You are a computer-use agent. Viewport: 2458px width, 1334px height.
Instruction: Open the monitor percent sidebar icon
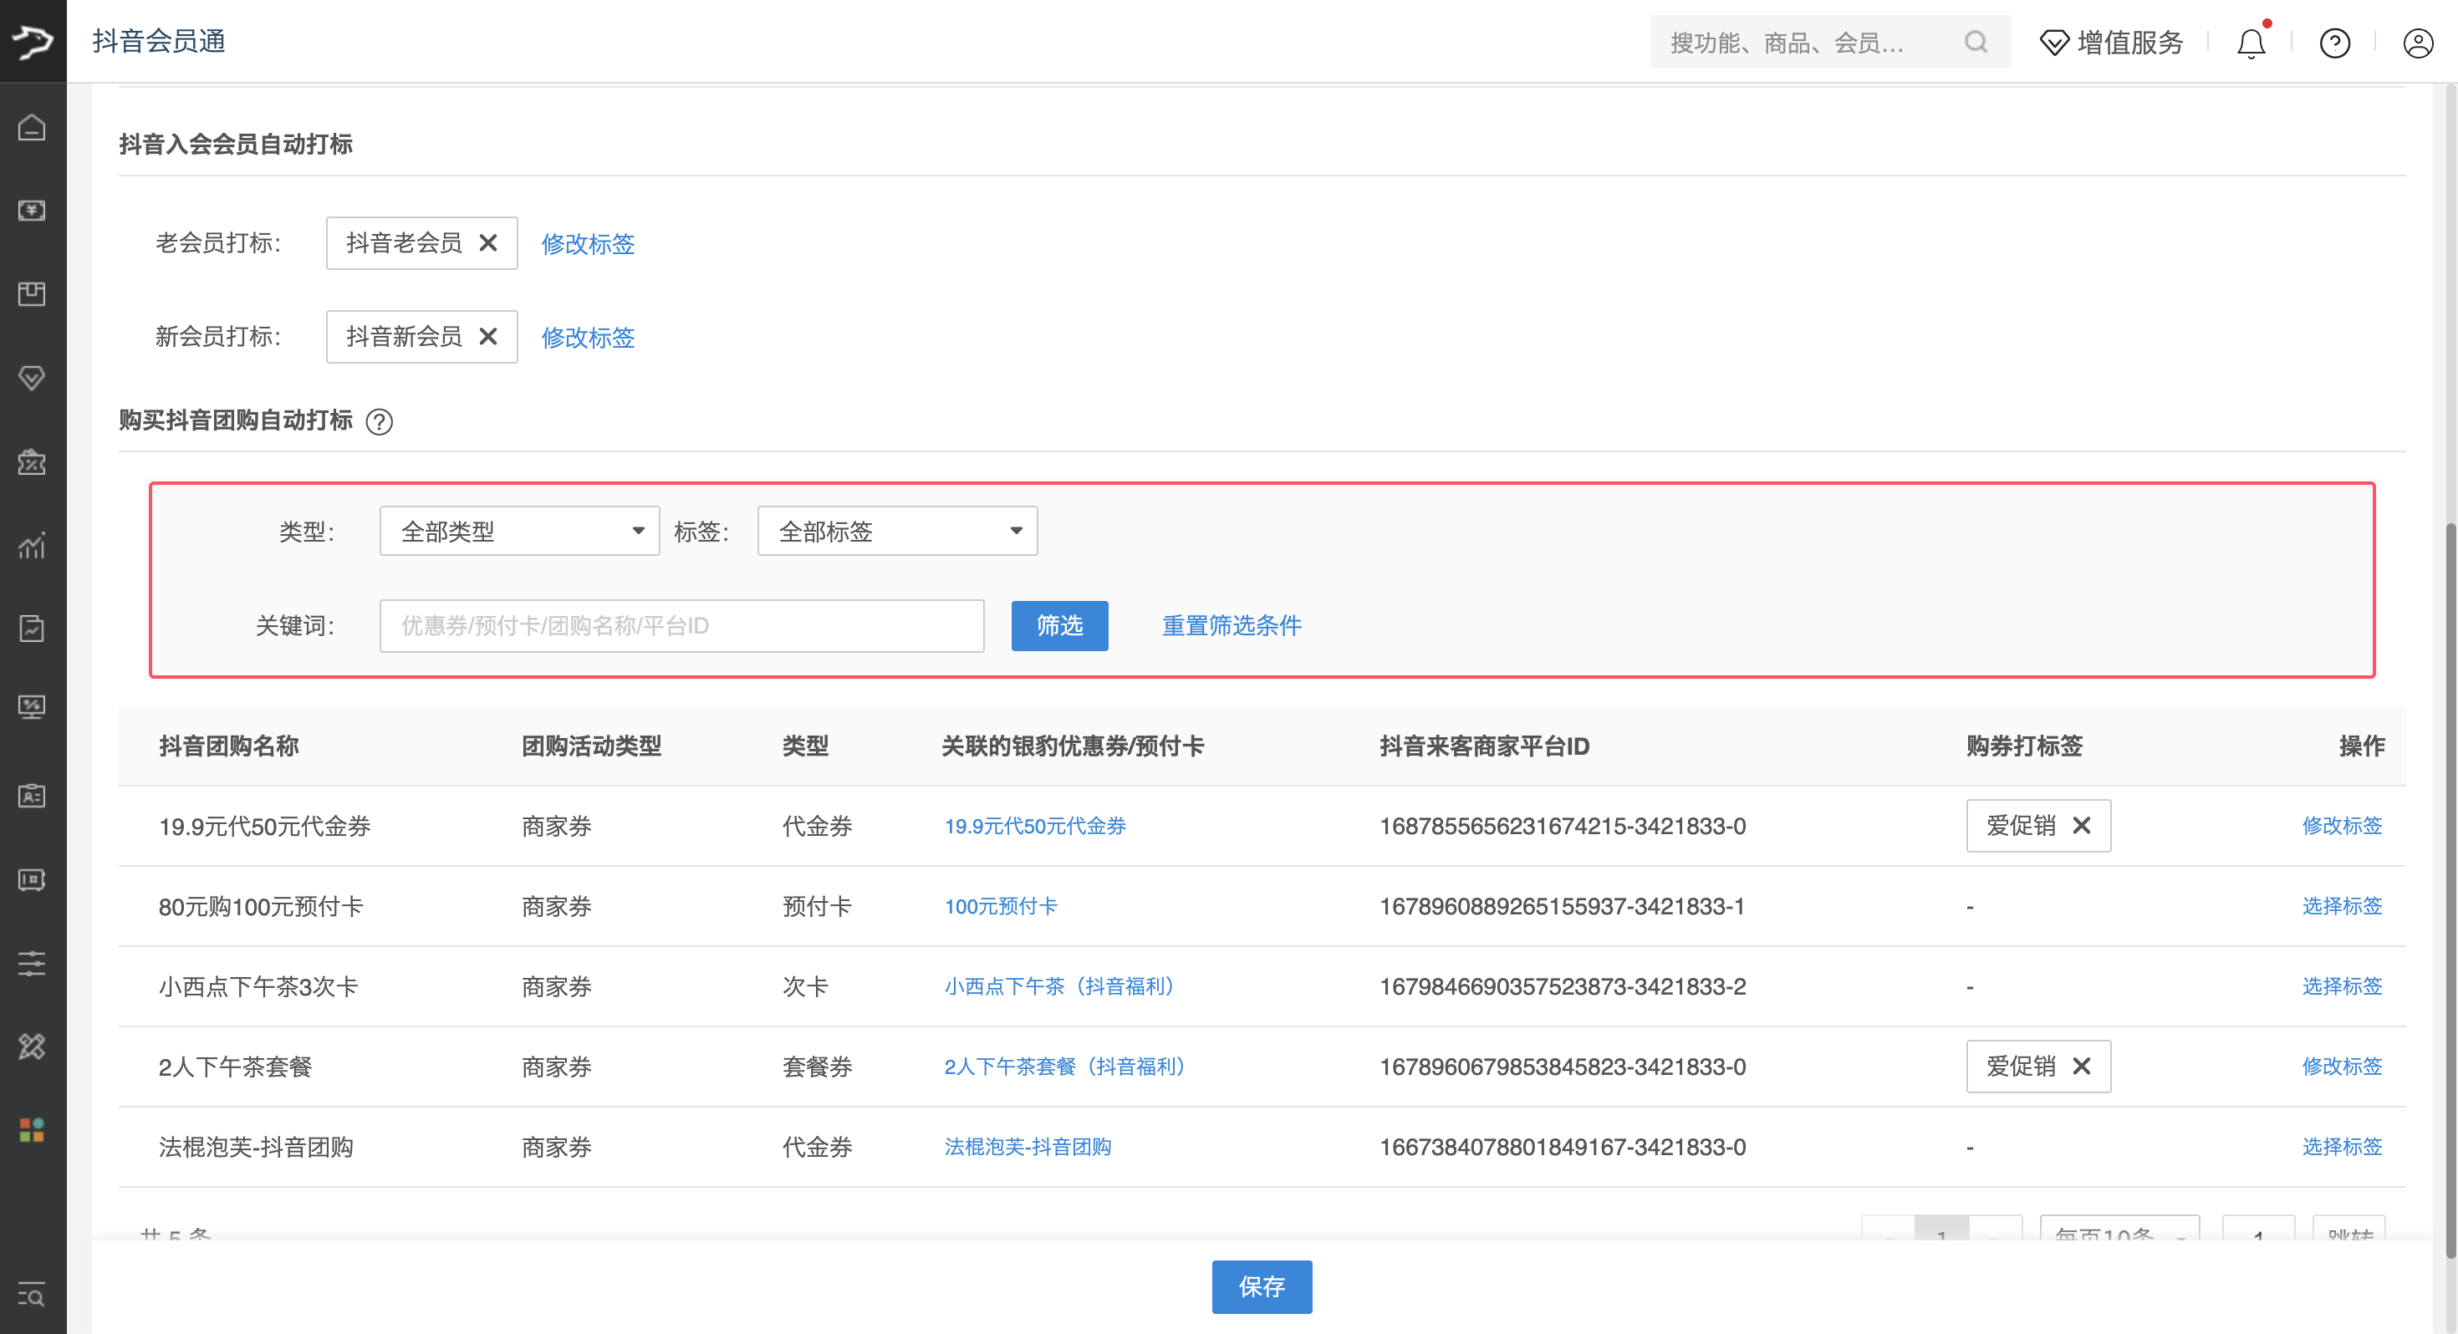pos(32,707)
